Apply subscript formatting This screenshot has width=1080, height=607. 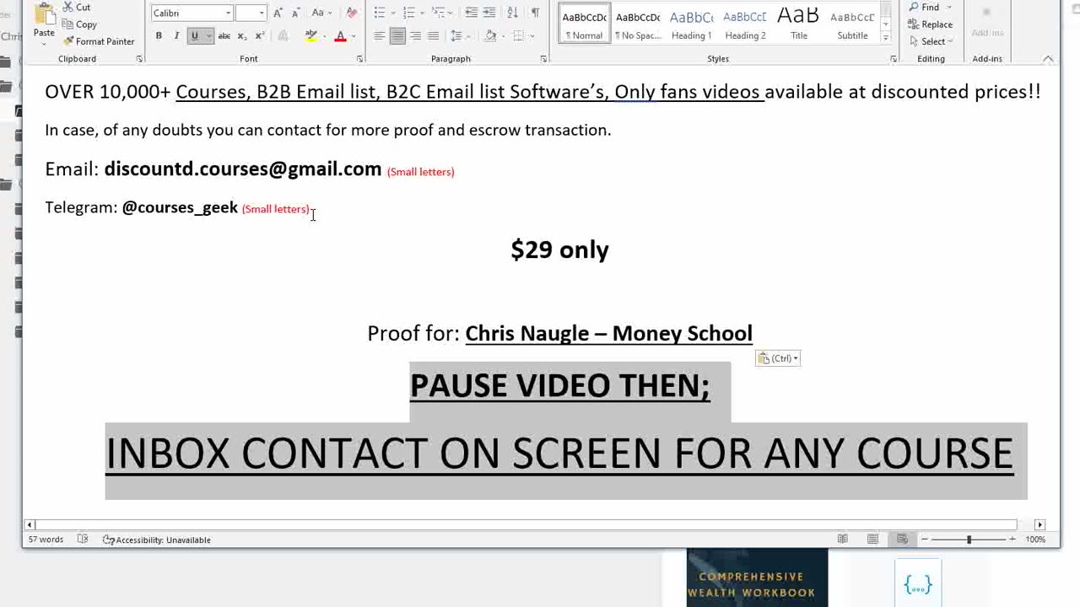coord(242,36)
